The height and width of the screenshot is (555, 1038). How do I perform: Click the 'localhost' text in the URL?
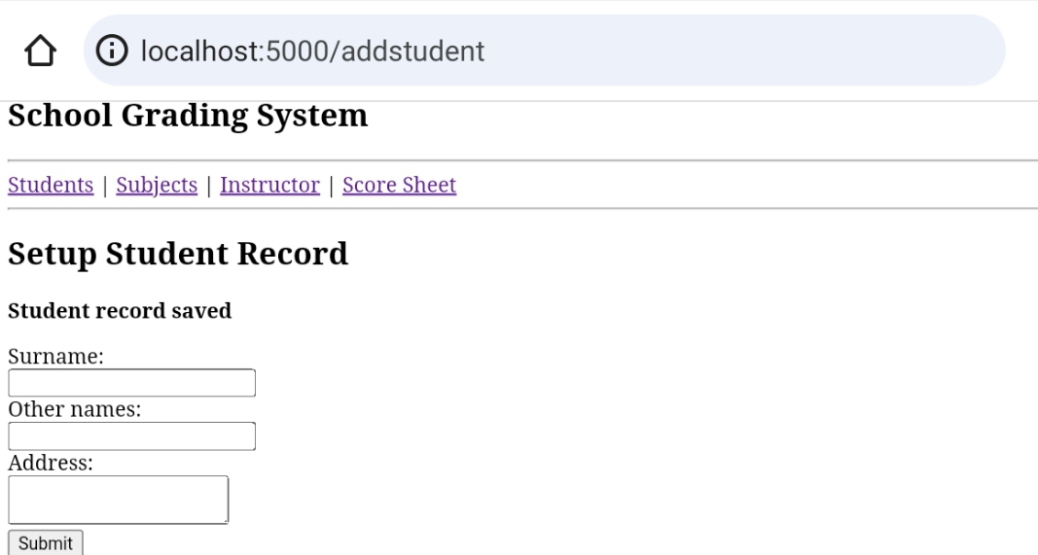[200, 51]
